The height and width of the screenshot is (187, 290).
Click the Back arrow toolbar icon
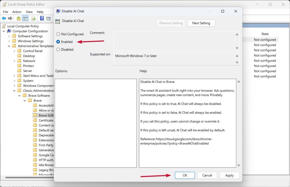(x=4, y=18)
